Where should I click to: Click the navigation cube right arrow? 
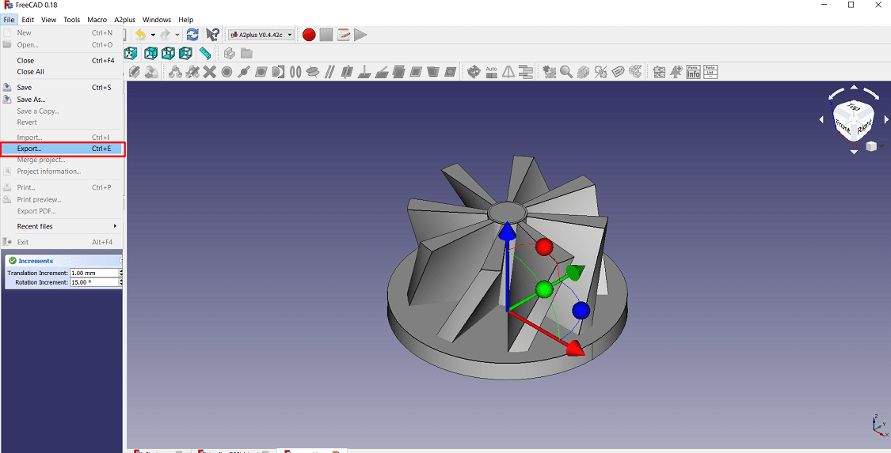point(886,119)
